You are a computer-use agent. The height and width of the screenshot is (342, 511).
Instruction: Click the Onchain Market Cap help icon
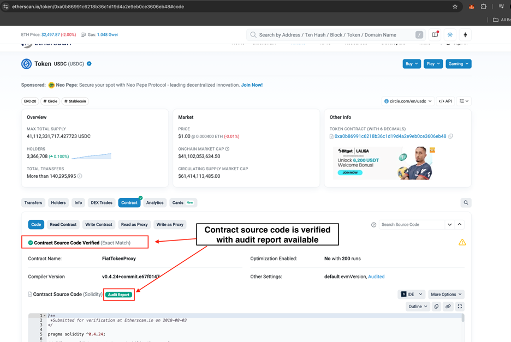(x=227, y=149)
